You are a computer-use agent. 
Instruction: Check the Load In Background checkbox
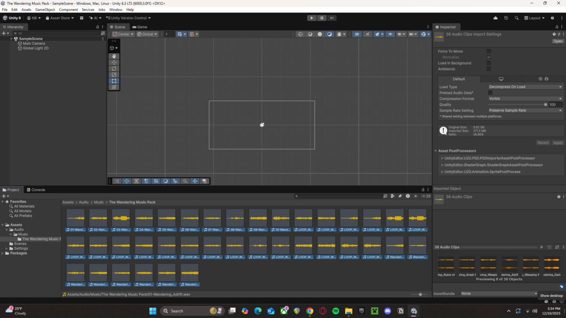coord(489,63)
